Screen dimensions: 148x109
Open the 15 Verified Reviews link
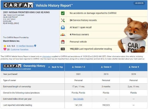pos(25,46)
